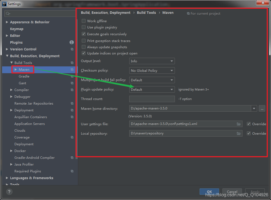Expand the Languages & Frameworks node
271x200 pixels.
coord(7,178)
